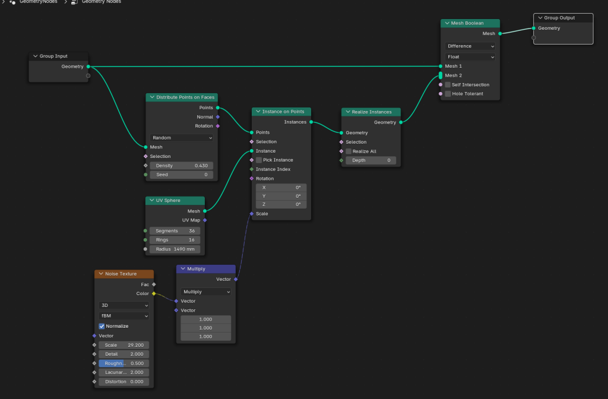
Task: Collapse the Mesh Boolean node
Action: 447,23
